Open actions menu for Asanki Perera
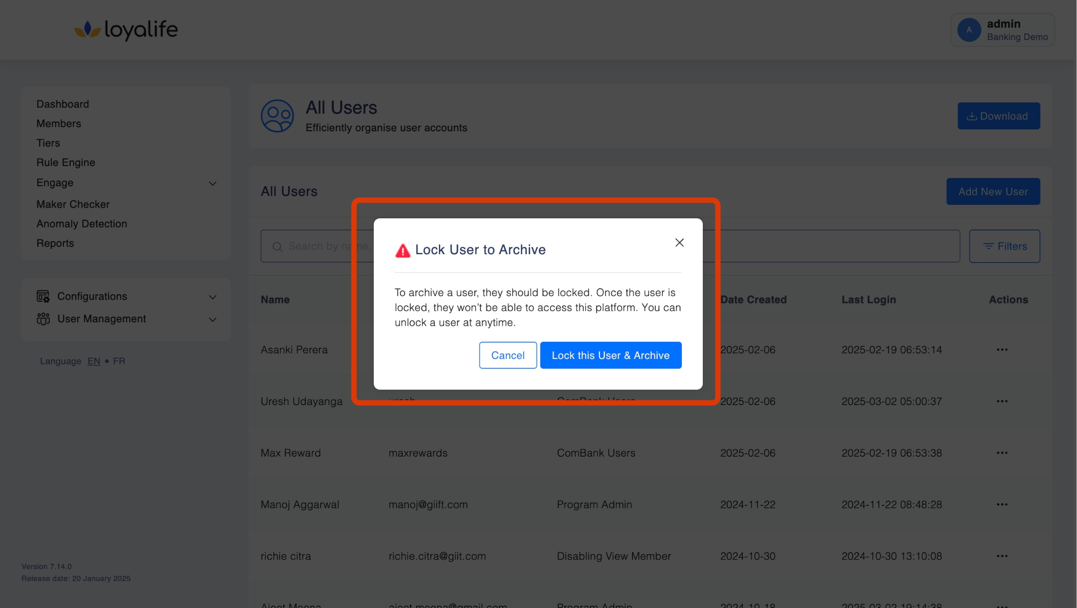 pos(1002,350)
